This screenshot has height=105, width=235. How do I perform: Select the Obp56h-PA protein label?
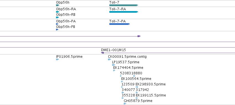(66, 21)
